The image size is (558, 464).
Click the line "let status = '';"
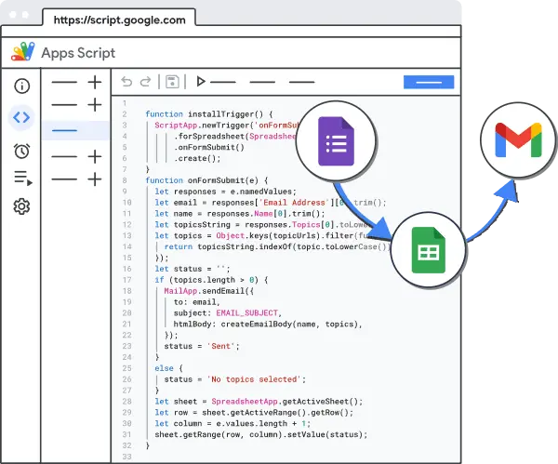193,269
